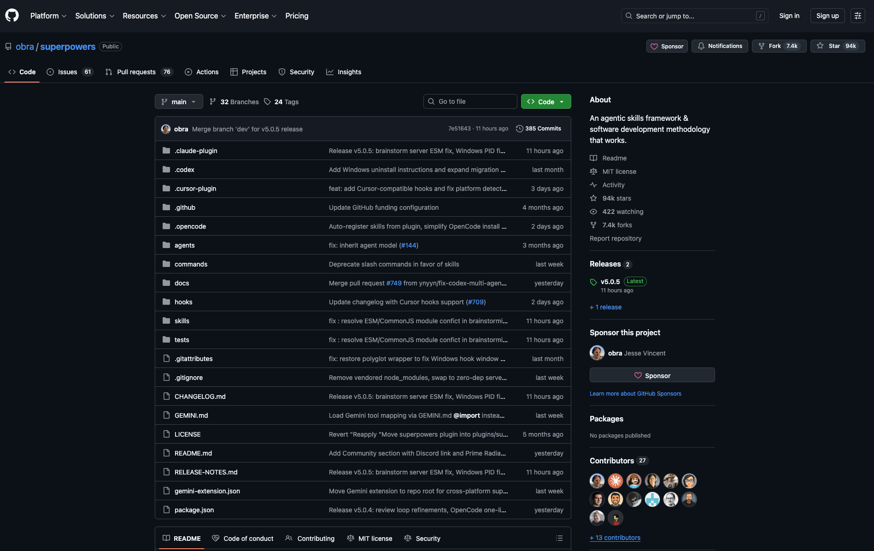This screenshot has width=874, height=551.
Task: Expand the Solutions menu
Action: (94, 16)
